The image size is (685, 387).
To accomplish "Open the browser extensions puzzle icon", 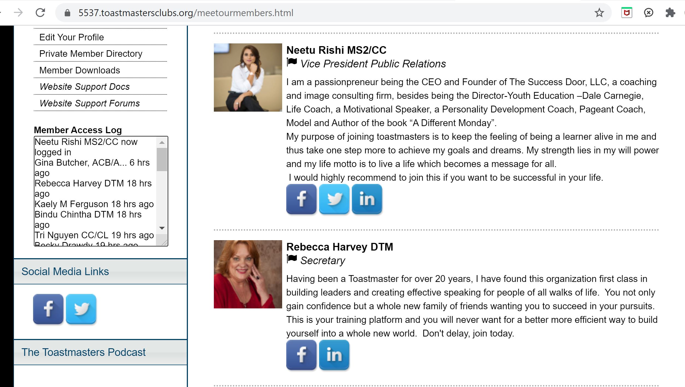I will pos(670,13).
